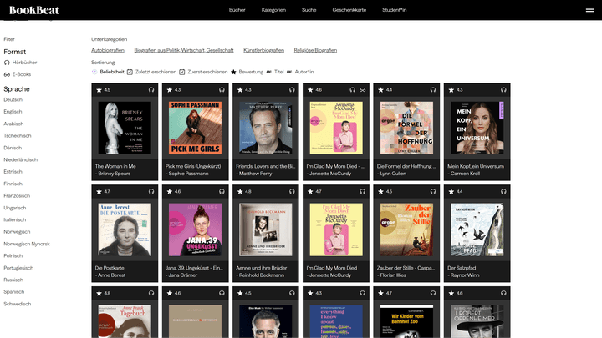Image resolution: width=602 pixels, height=338 pixels.
Task: Open the Künstlerbiografien subcategory link
Action: tap(263, 50)
